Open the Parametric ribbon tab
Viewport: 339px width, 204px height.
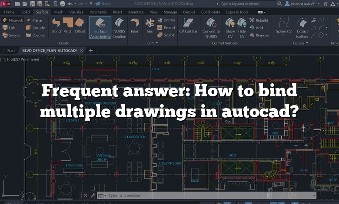coord(98,12)
